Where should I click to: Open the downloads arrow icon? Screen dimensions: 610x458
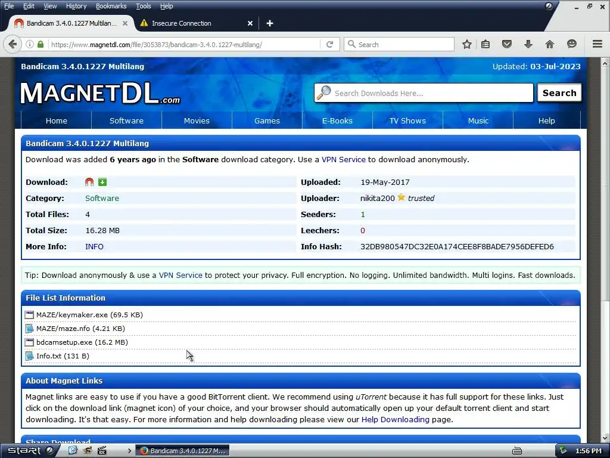pos(528,44)
